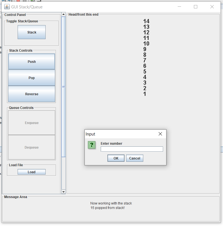223x226 pixels.
Task: Click the control panel vertical scrollbar thumb
Action: pyautogui.click(x=63, y=87)
